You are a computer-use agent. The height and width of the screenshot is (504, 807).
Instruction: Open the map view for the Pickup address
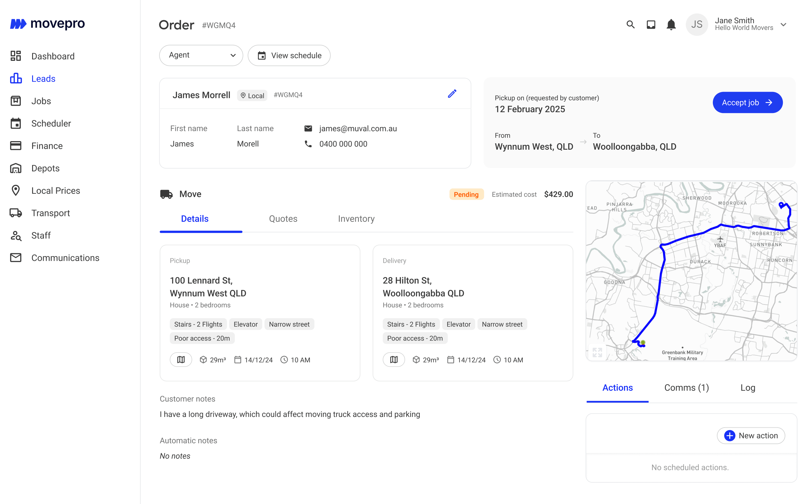(x=181, y=359)
